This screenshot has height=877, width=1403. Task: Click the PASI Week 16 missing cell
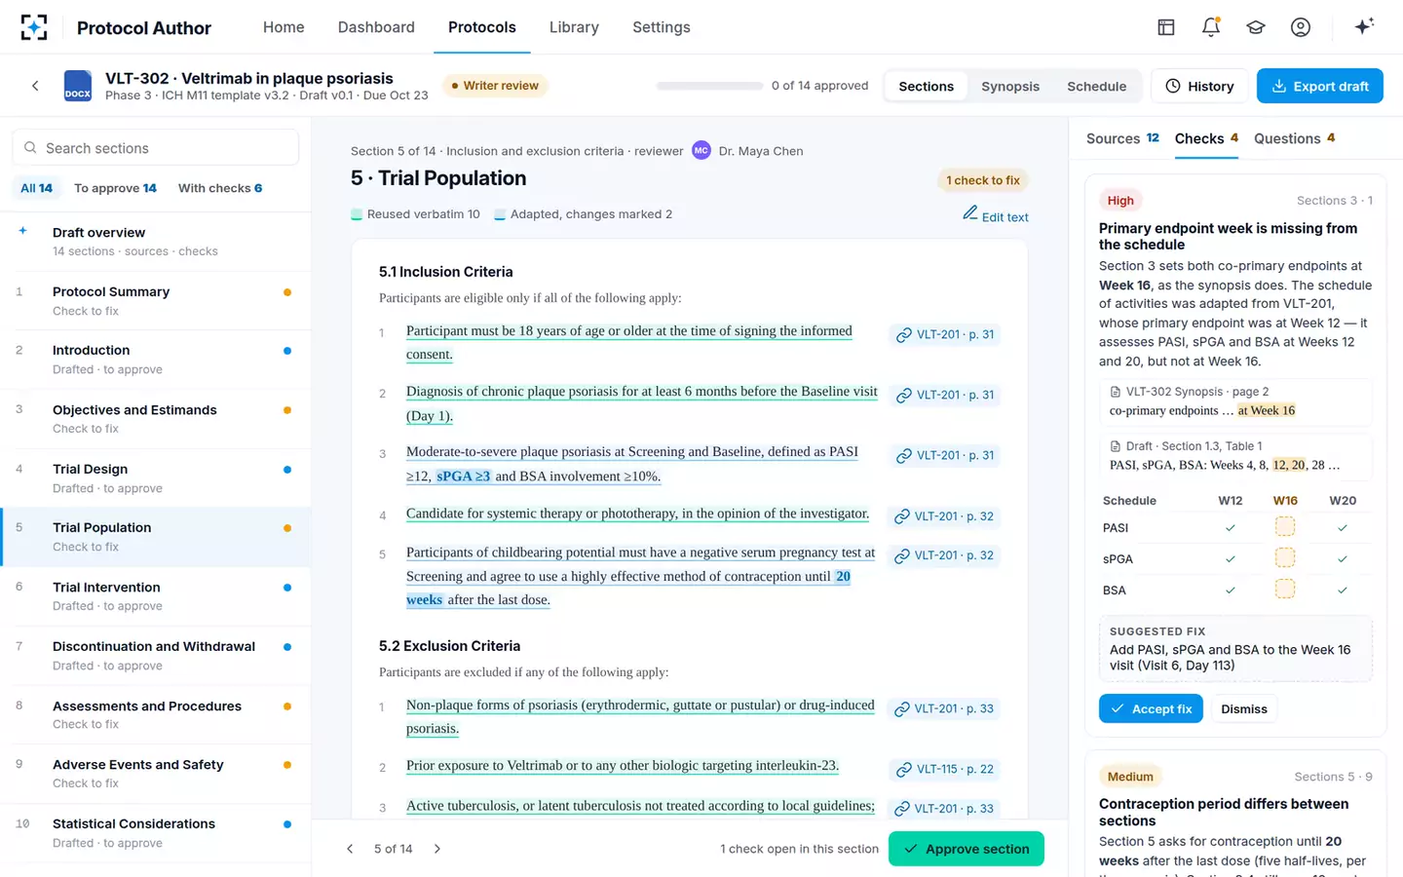[1285, 527]
